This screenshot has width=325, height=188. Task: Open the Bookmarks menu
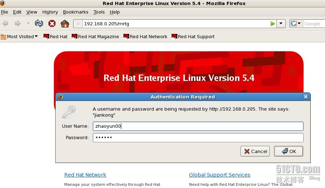pyautogui.click(x=75, y=12)
